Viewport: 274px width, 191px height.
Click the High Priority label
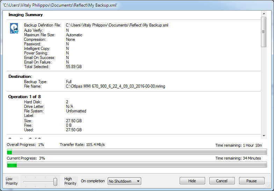pyautogui.click(x=70, y=181)
